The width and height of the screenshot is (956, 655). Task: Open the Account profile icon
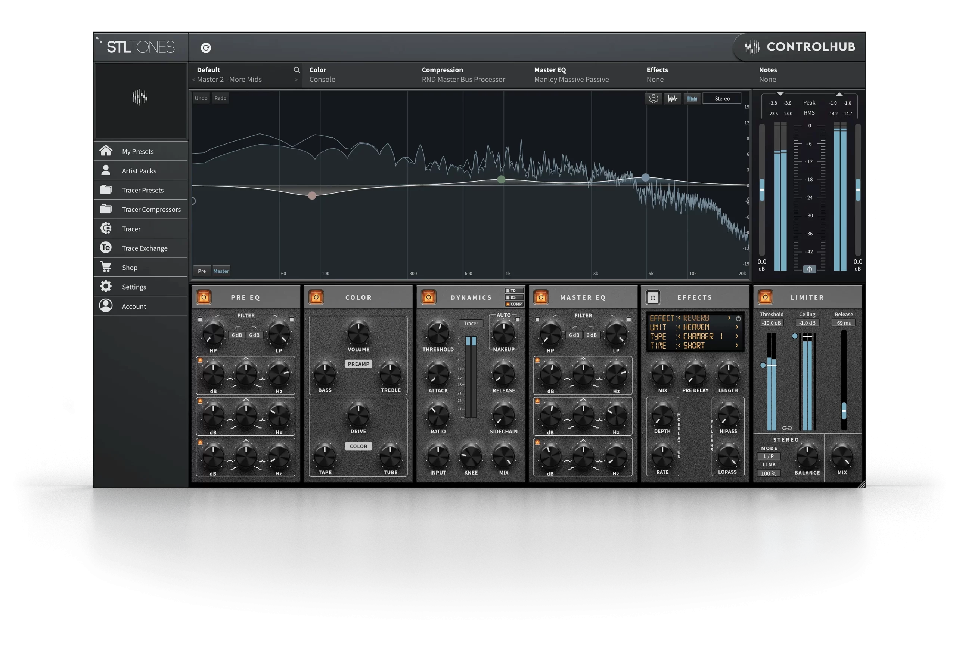pos(106,306)
